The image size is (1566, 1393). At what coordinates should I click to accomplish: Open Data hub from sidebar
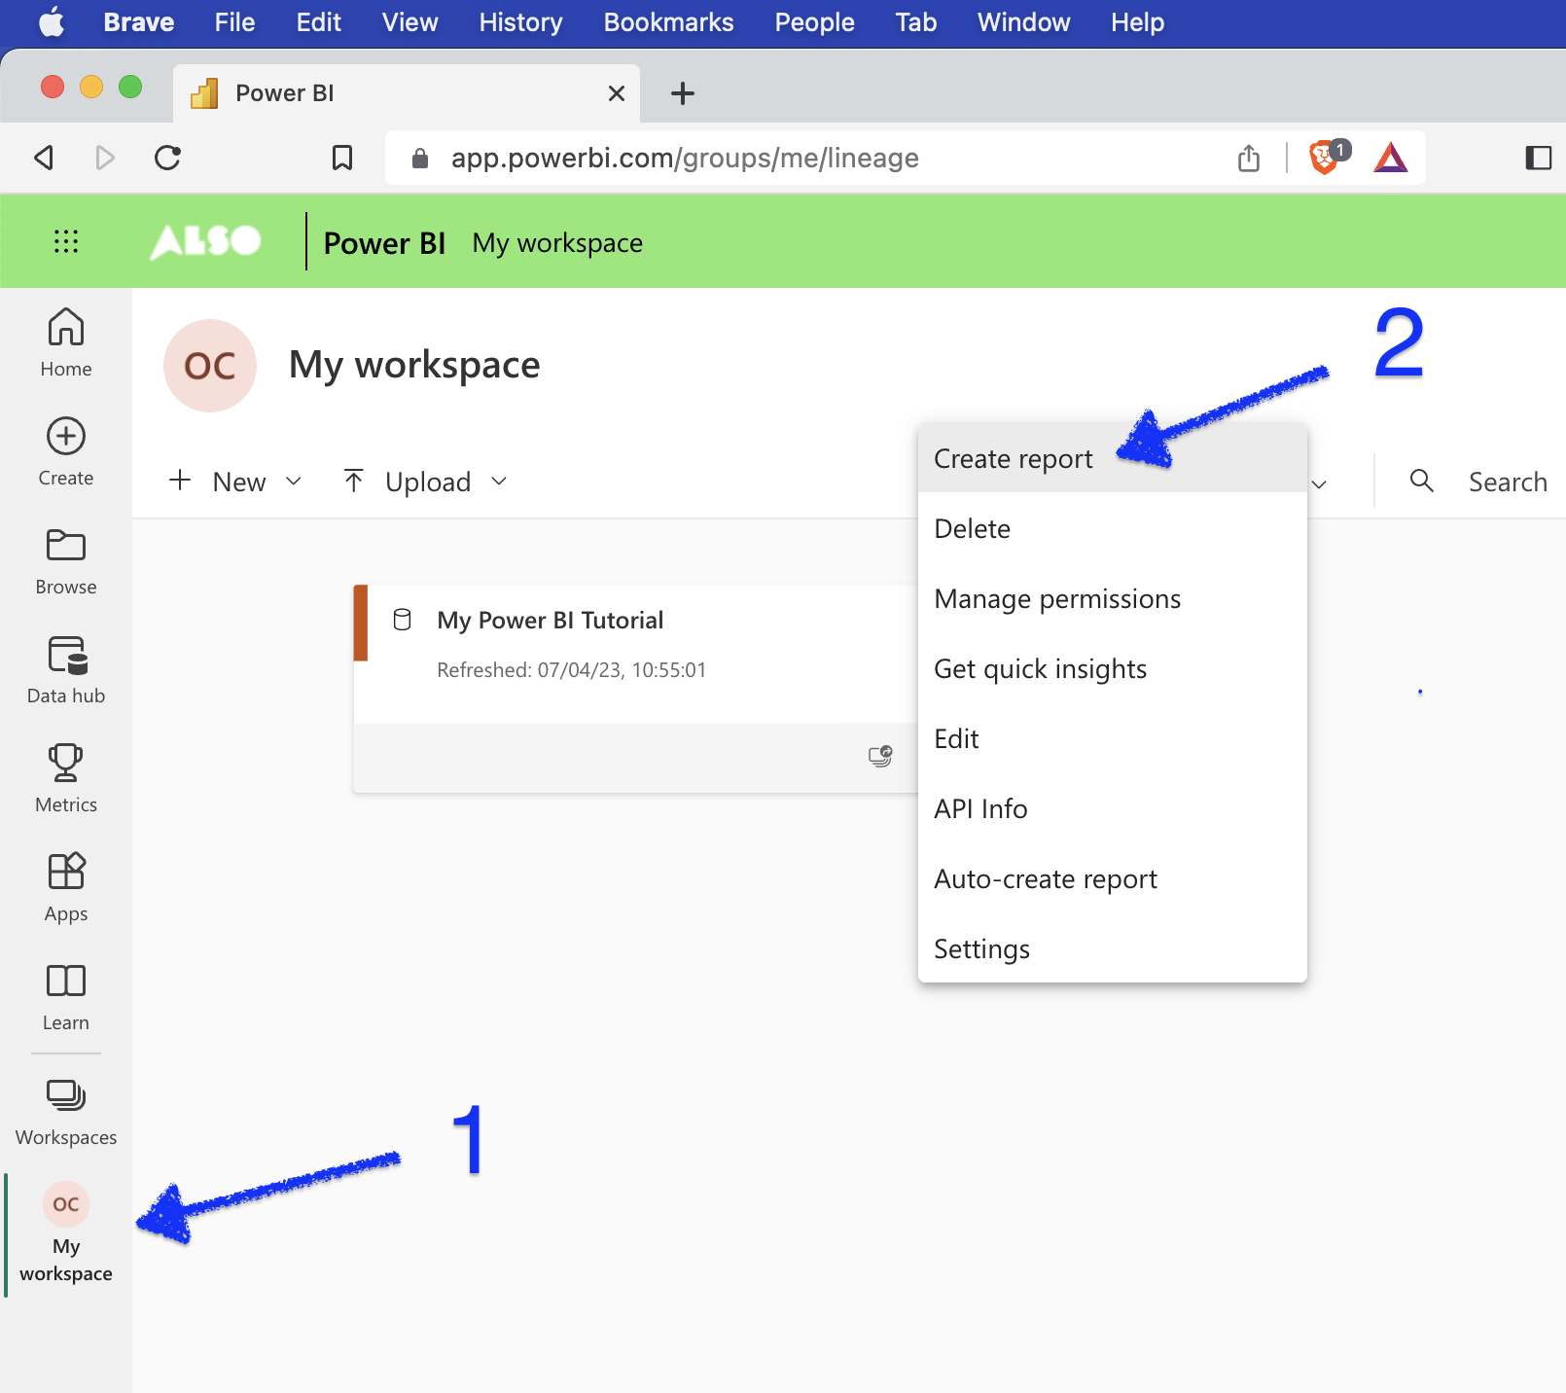click(x=65, y=669)
